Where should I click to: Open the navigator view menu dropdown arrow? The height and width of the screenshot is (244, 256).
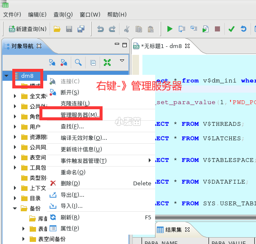pos(122,61)
